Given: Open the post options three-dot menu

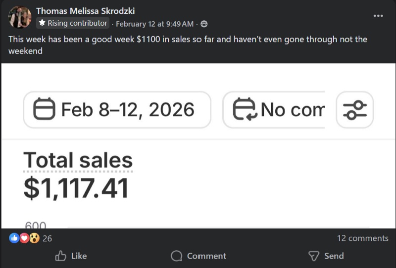Looking at the screenshot, I should [378, 15].
